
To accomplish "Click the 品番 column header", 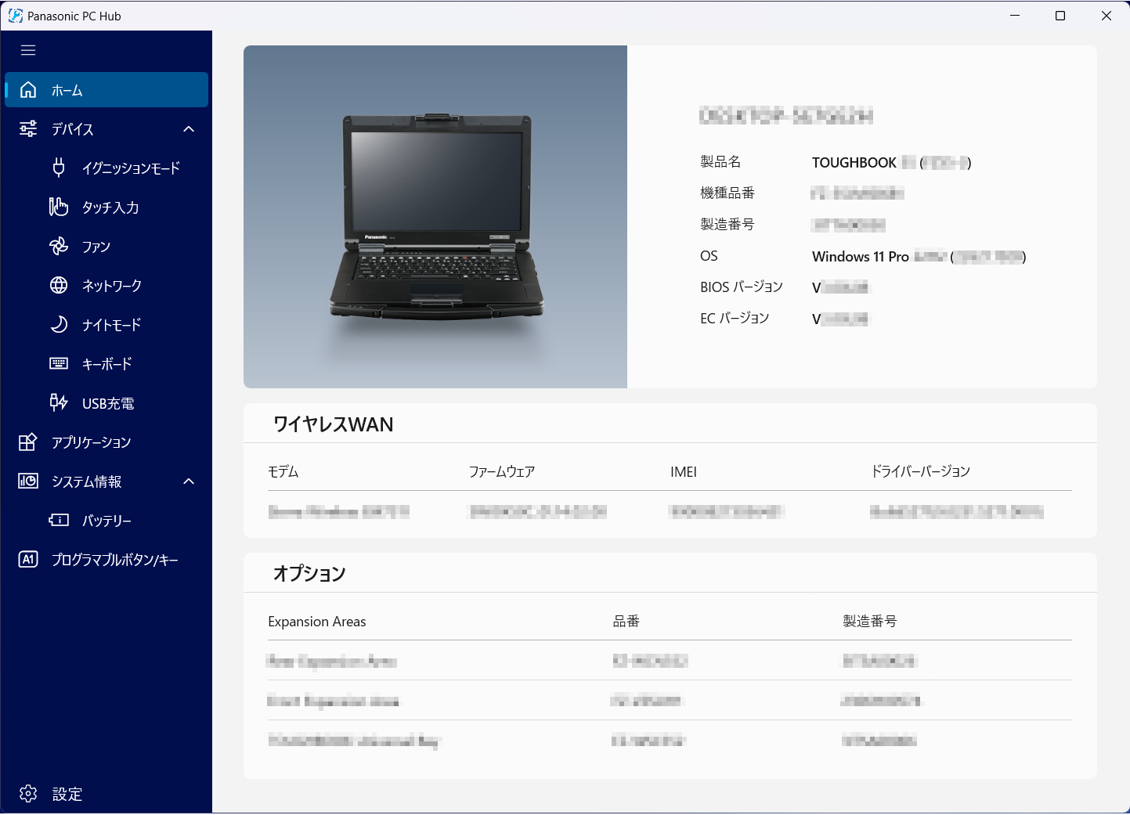I will coord(626,622).
